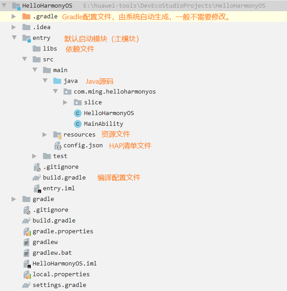Image resolution: width=287 pixels, height=291 pixels.
Task: Select the main folder name
Action: tap(60, 70)
